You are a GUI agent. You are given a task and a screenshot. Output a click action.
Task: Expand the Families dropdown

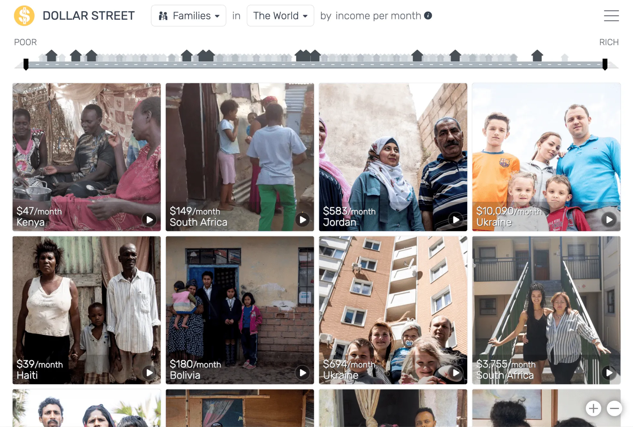pyautogui.click(x=189, y=15)
